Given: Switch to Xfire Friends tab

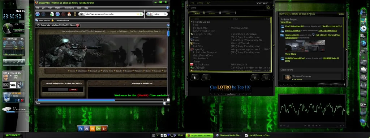Looking at the screenshot, I should click(196, 13).
